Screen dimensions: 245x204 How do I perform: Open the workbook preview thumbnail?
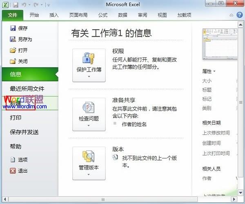pos(220,44)
